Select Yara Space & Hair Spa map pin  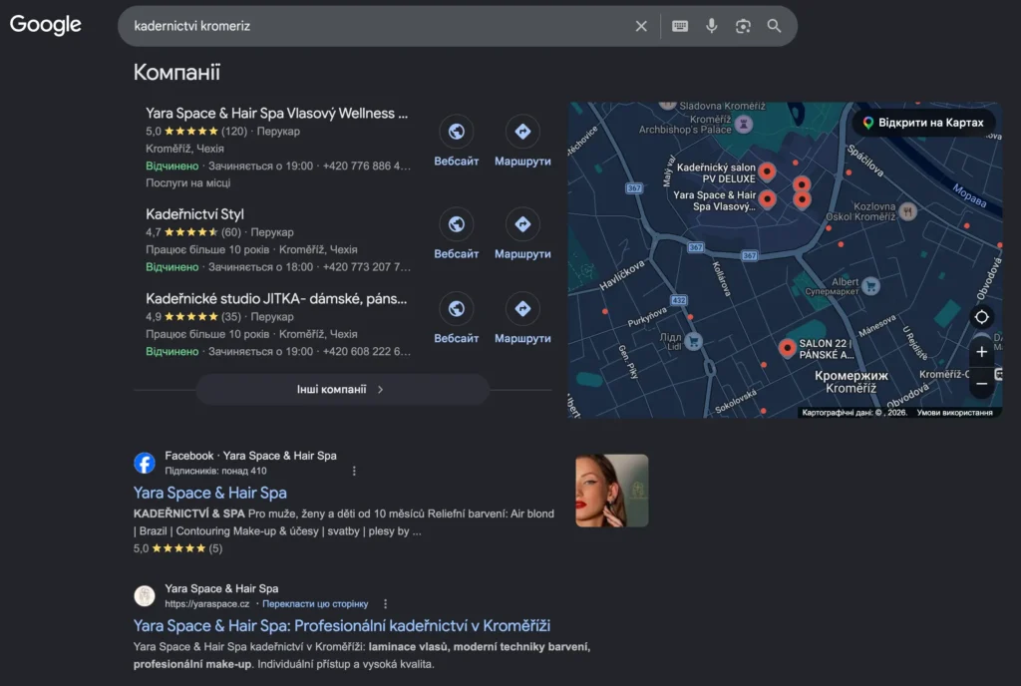767,198
